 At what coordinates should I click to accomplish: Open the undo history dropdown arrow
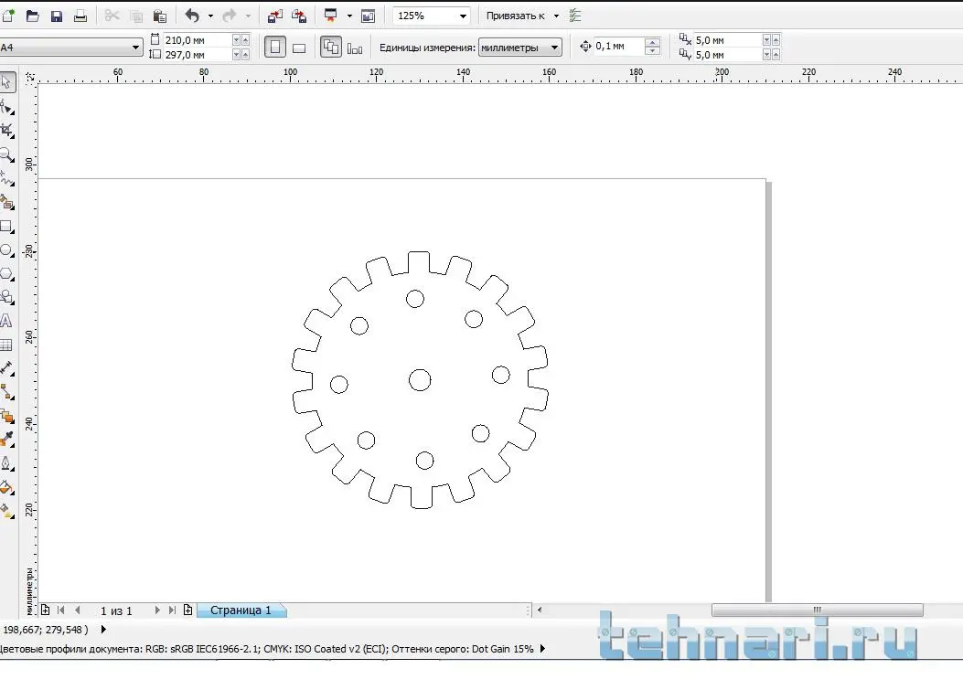click(x=210, y=16)
